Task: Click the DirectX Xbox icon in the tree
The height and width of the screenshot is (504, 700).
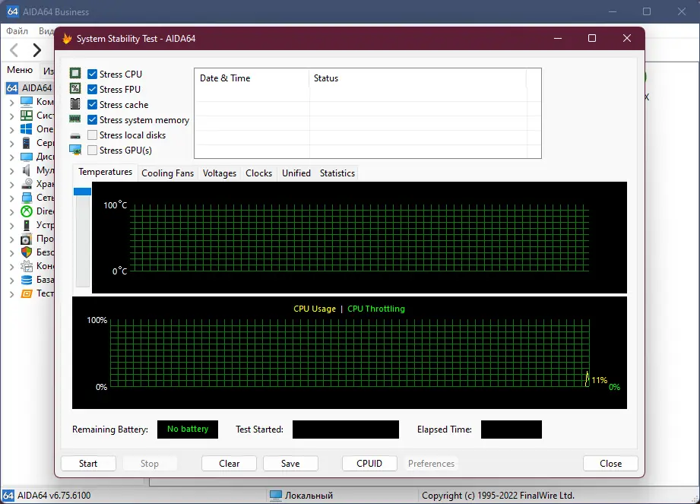Action: coord(27,211)
